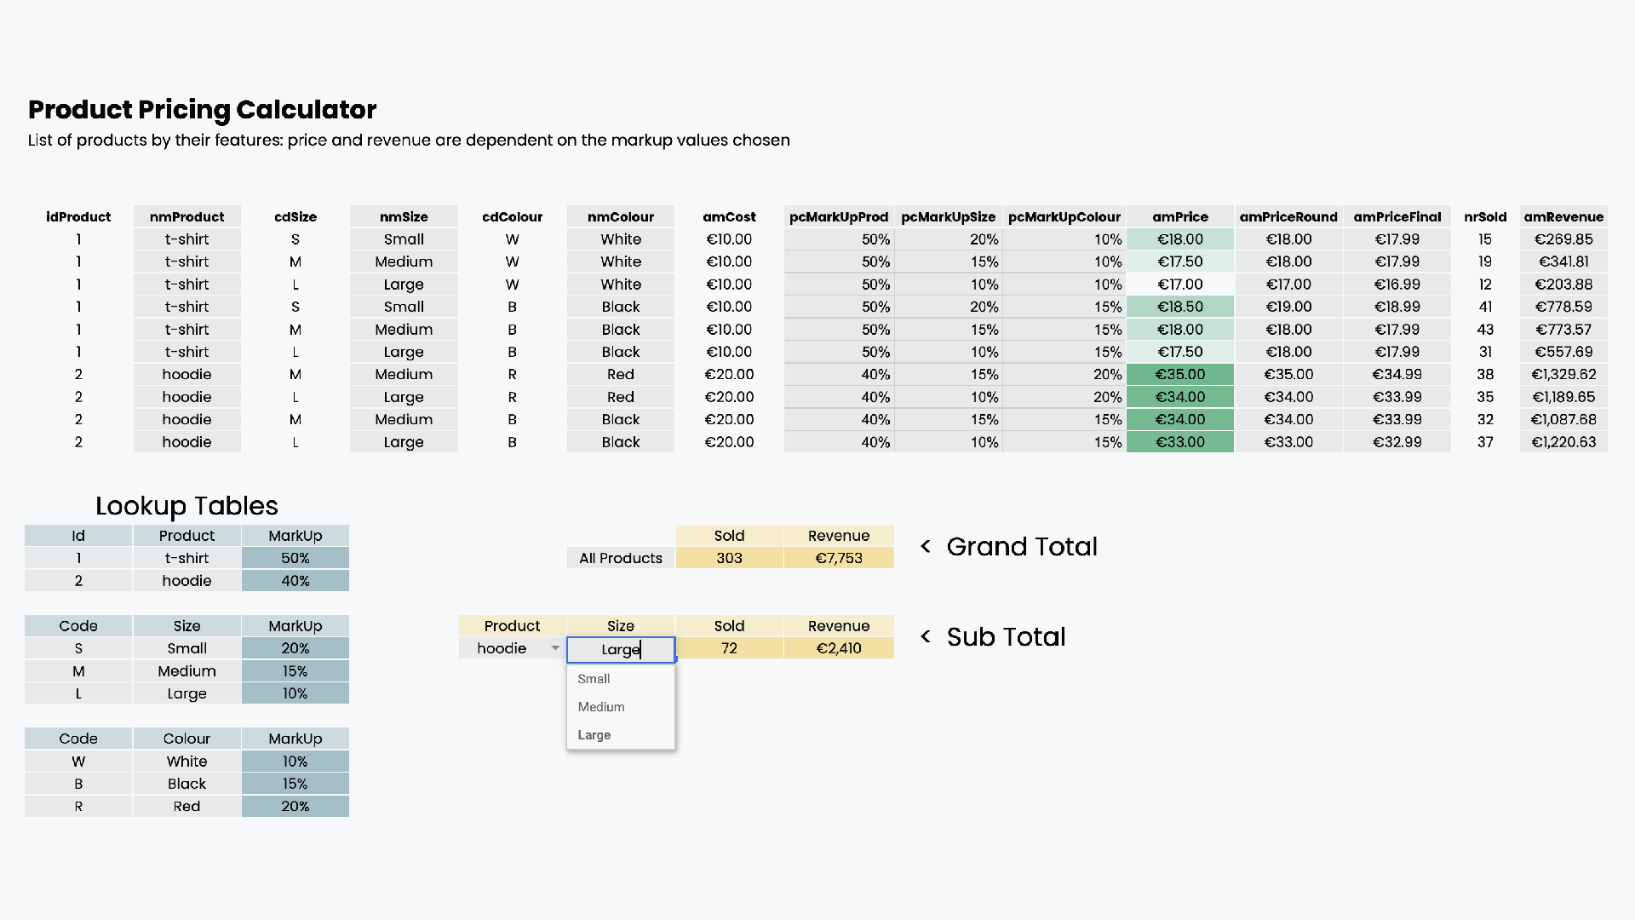
Task: Click the t-shirt MarkUp value 50%
Action: coord(295,558)
